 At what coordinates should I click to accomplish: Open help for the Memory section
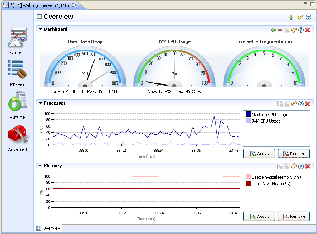pyautogui.click(x=301, y=166)
